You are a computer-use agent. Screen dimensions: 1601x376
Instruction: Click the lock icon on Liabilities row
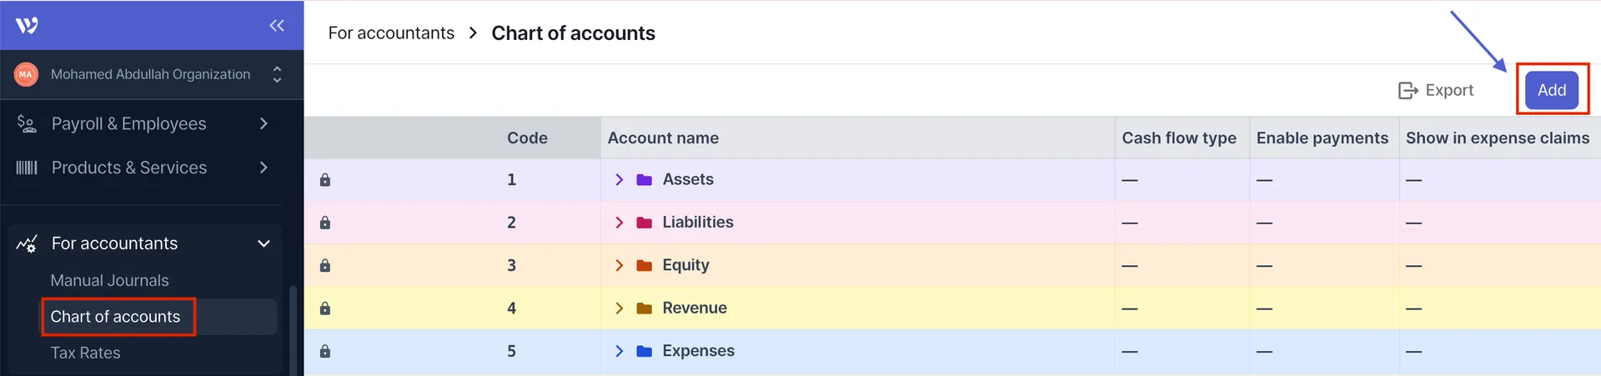tap(325, 223)
